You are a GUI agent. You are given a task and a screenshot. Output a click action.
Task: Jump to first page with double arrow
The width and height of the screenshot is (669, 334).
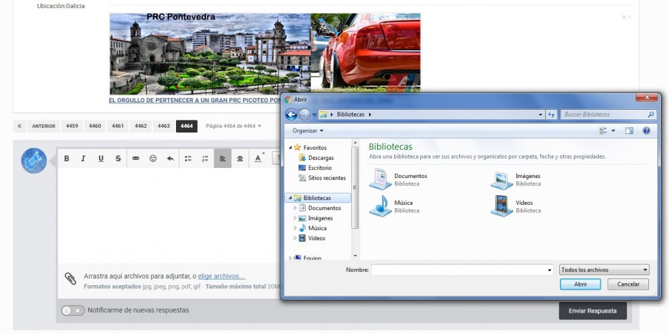pyautogui.click(x=19, y=126)
